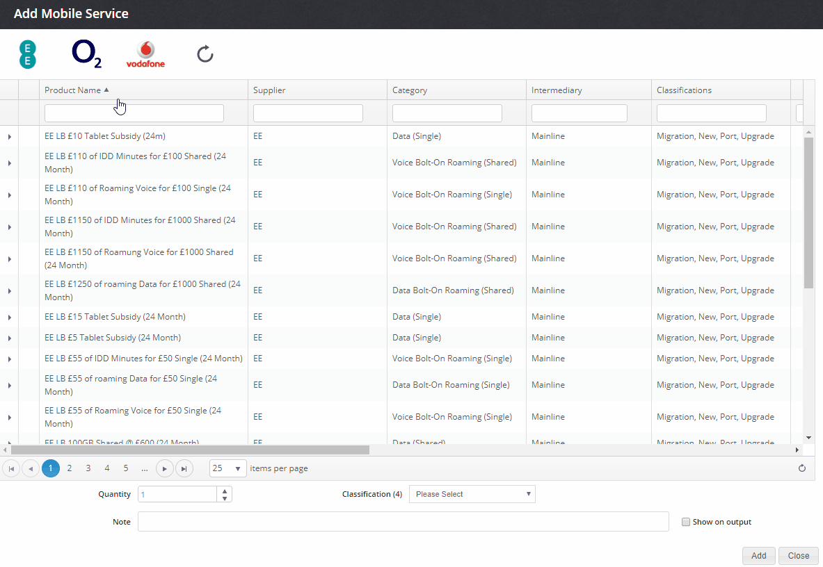The image size is (823, 567).
Task: Select 'EE LB £55 of IDD Minutes for £50 Single' cell
Action: (143, 359)
